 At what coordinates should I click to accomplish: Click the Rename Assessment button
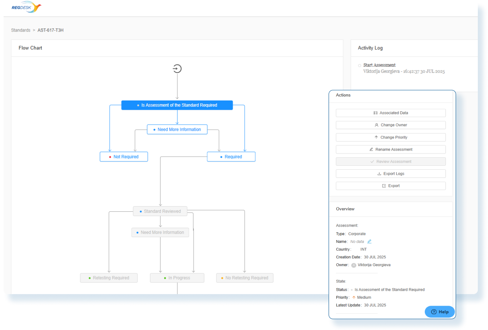[391, 149]
